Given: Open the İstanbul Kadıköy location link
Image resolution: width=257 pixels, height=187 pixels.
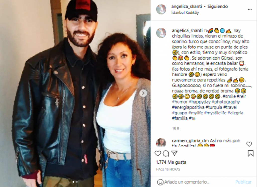Looking at the screenshot, I should tap(185, 13).
